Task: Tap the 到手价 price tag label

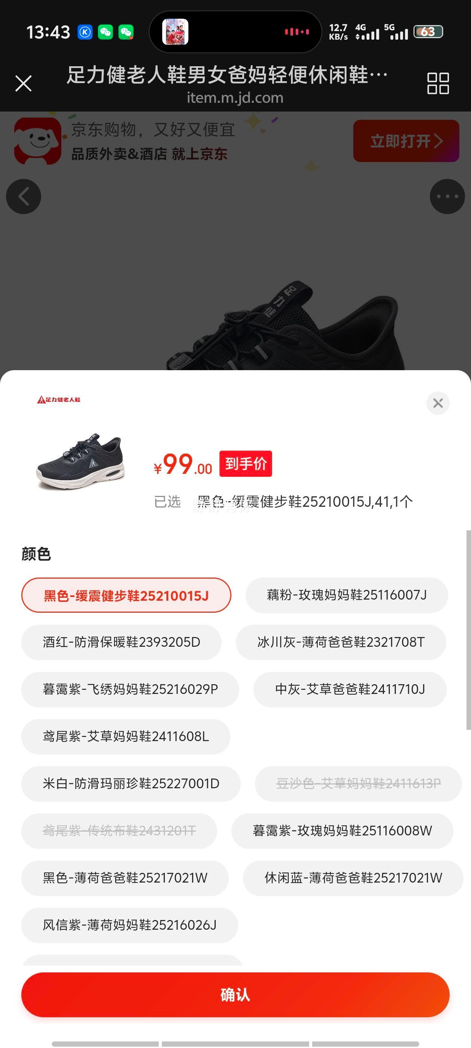Action: coord(246,464)
